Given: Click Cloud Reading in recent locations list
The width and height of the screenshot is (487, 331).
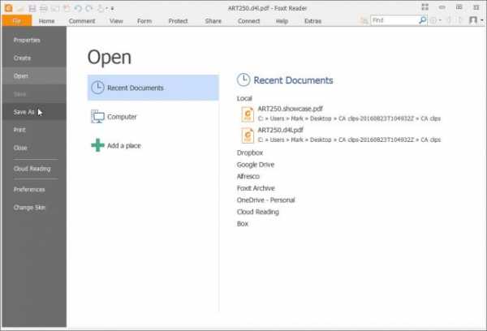Looking at the screenshot, I should click(x=258, y=212).
